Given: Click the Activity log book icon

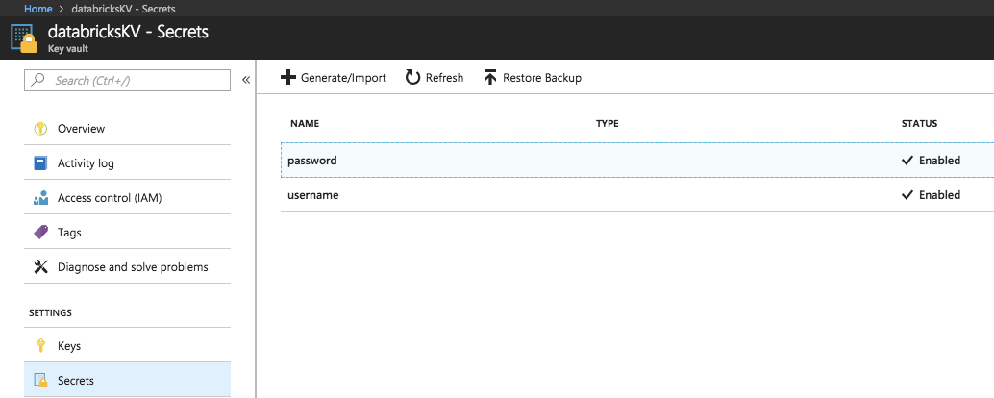Looking at the screenshot, I should (40, 163).
